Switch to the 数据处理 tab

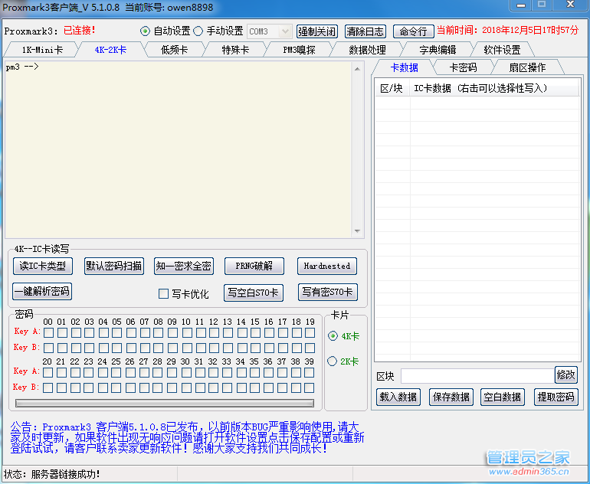pyautogui.click(x=367, y=50)
